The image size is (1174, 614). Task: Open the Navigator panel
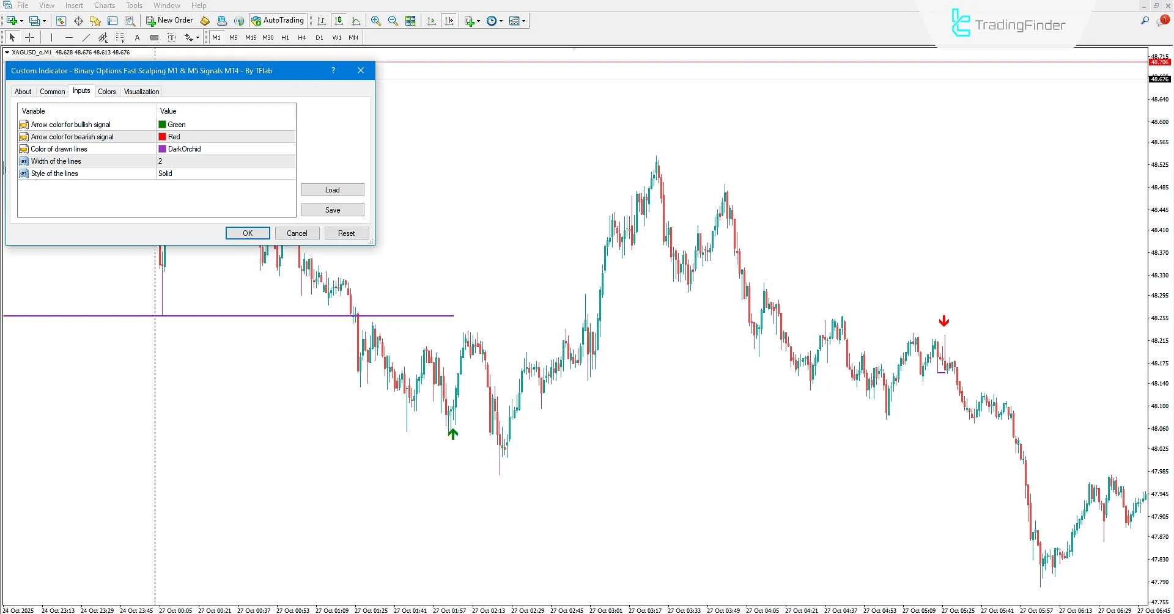[95, 20]
